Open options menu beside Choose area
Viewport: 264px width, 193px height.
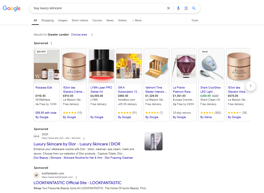[x=92, y=35]
